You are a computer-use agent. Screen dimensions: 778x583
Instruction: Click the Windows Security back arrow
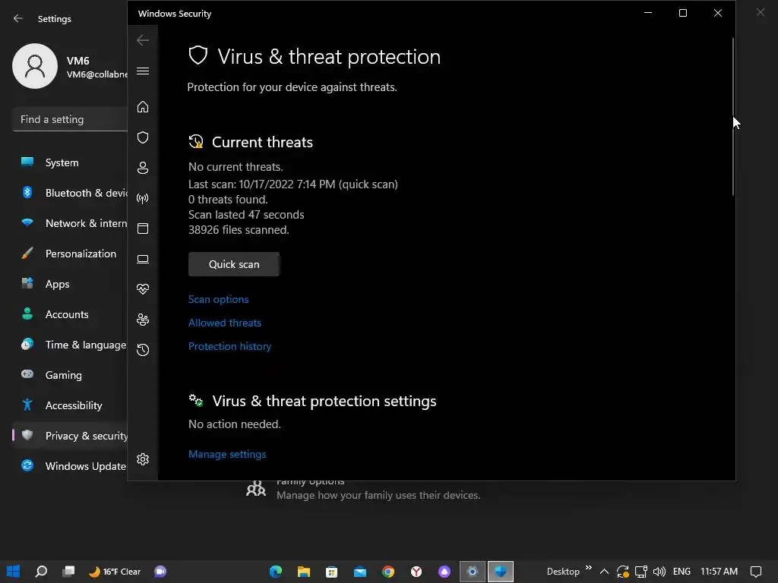[x=142, y=40]
